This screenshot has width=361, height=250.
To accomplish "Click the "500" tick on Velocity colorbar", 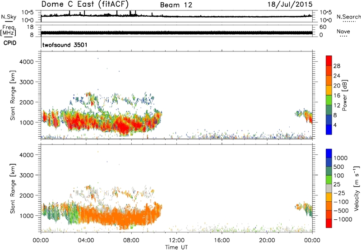I will click(339, 167).
